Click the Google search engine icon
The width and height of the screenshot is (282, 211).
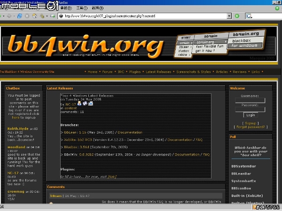(x=249, y=16)
